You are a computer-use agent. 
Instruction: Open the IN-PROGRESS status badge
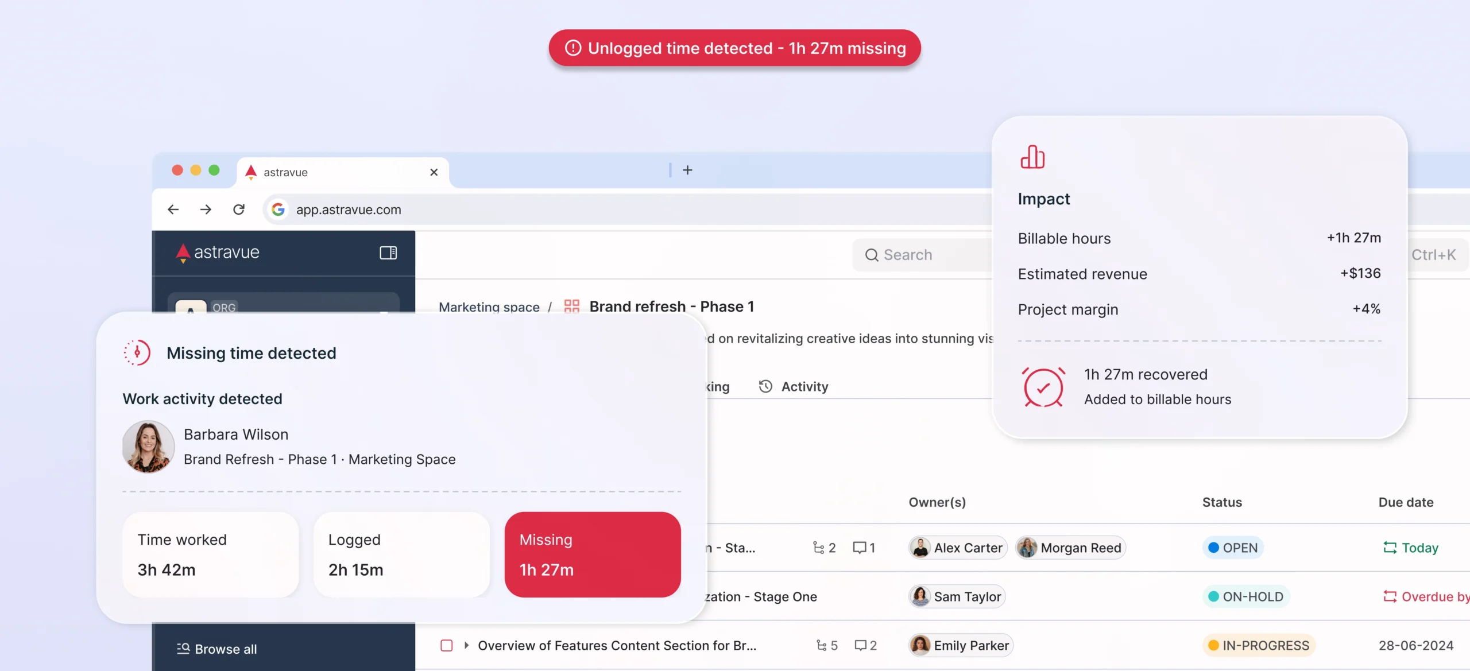(x=1259, y=646)
